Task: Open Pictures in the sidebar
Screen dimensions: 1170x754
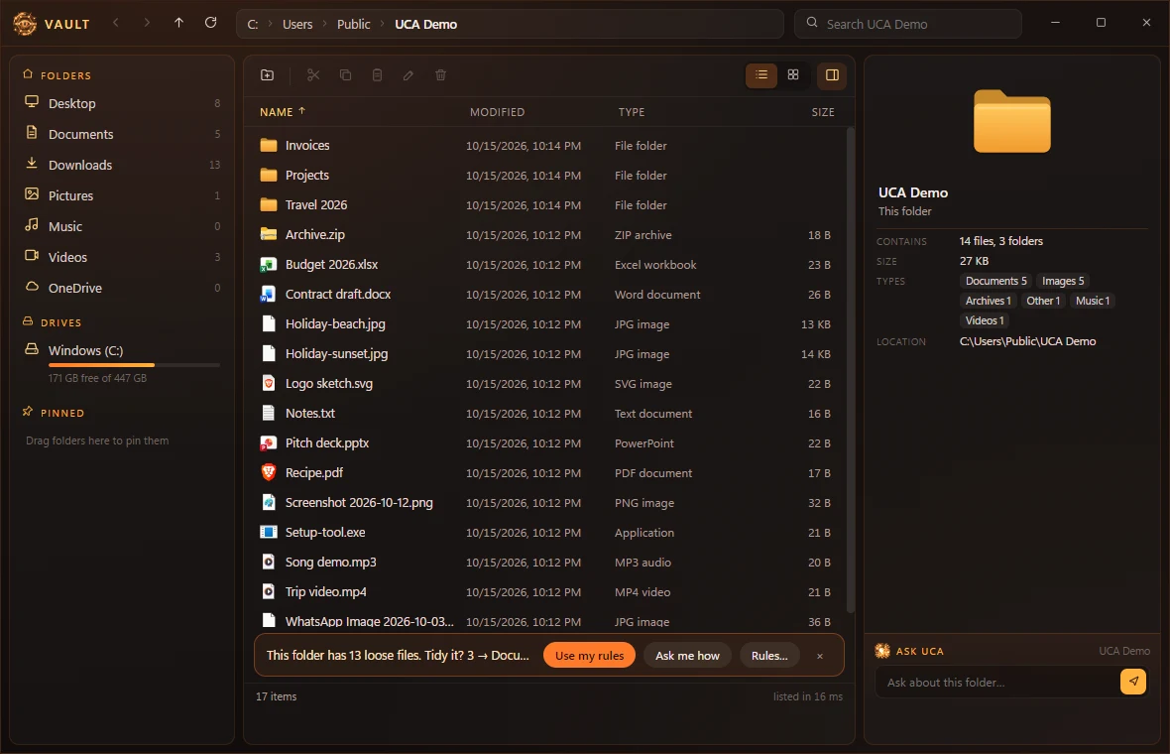Action: pyautogui.click(x=122, y=194)
